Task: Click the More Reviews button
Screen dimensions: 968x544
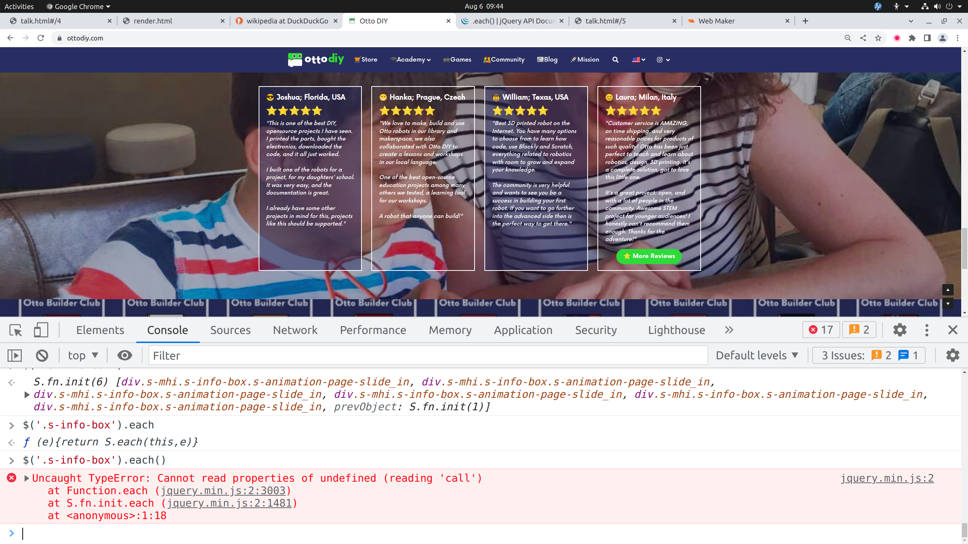Action: pos(649,256)
